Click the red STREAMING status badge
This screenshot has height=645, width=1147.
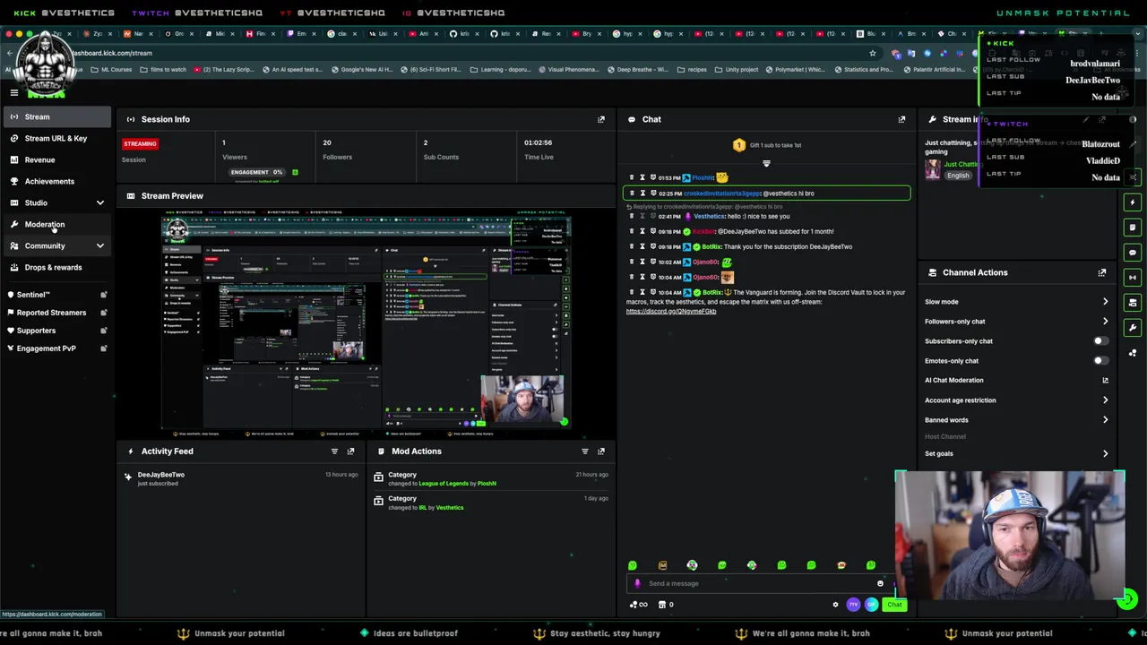point(140,143)
